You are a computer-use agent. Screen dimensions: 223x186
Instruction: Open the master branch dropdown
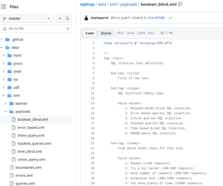pyautogui.click(x=27, y=19)
